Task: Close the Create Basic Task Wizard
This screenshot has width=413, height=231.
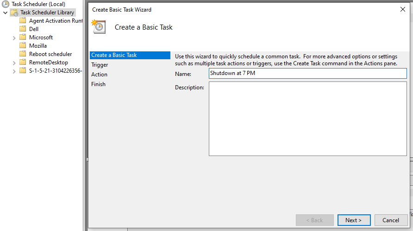Action: coord(402,9)
